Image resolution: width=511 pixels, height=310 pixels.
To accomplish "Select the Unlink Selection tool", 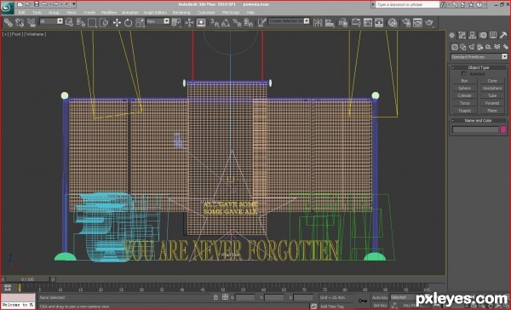I will [x=20, y=22].
